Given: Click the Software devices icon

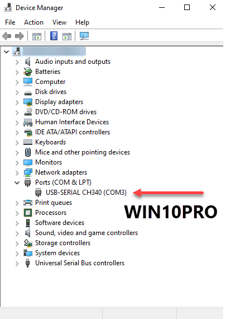Looking at the screenshot, I should (x=28, y=223).
